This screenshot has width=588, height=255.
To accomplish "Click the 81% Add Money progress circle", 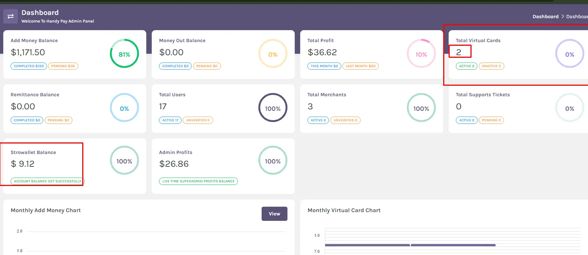I will [x=124, y=54].
